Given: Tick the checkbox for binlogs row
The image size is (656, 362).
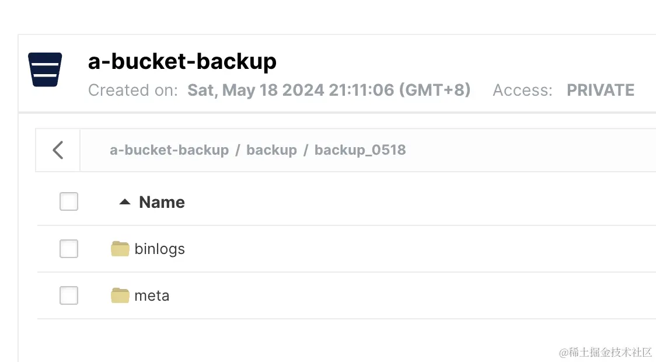Looking at the screenshot, I should click(x=69, y=249).
